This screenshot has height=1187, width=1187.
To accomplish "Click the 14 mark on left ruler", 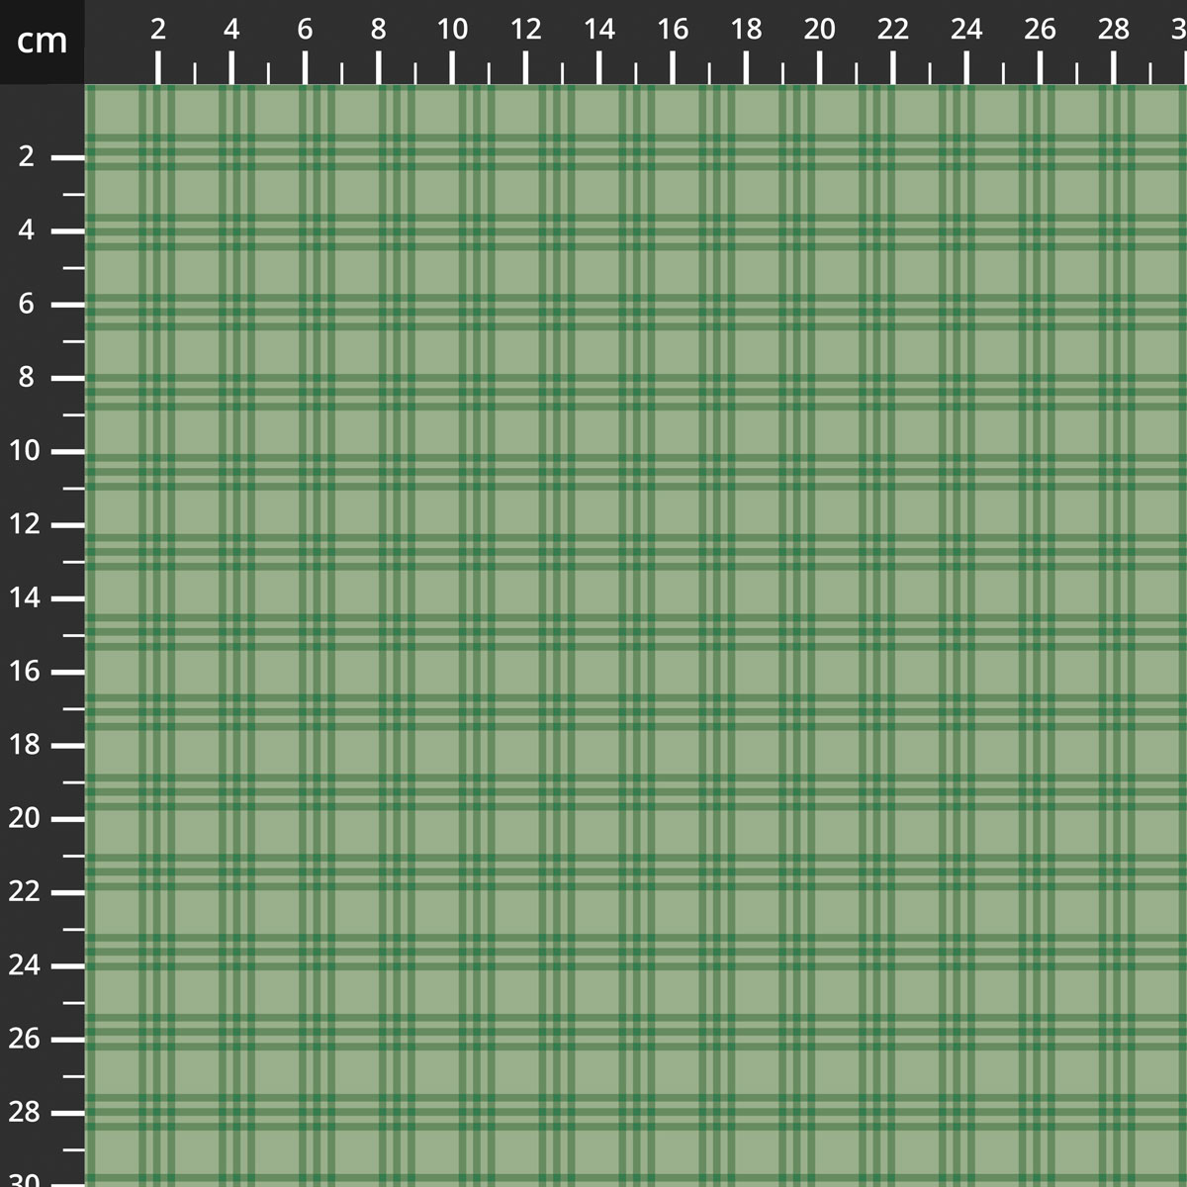I will pos(67,598).
